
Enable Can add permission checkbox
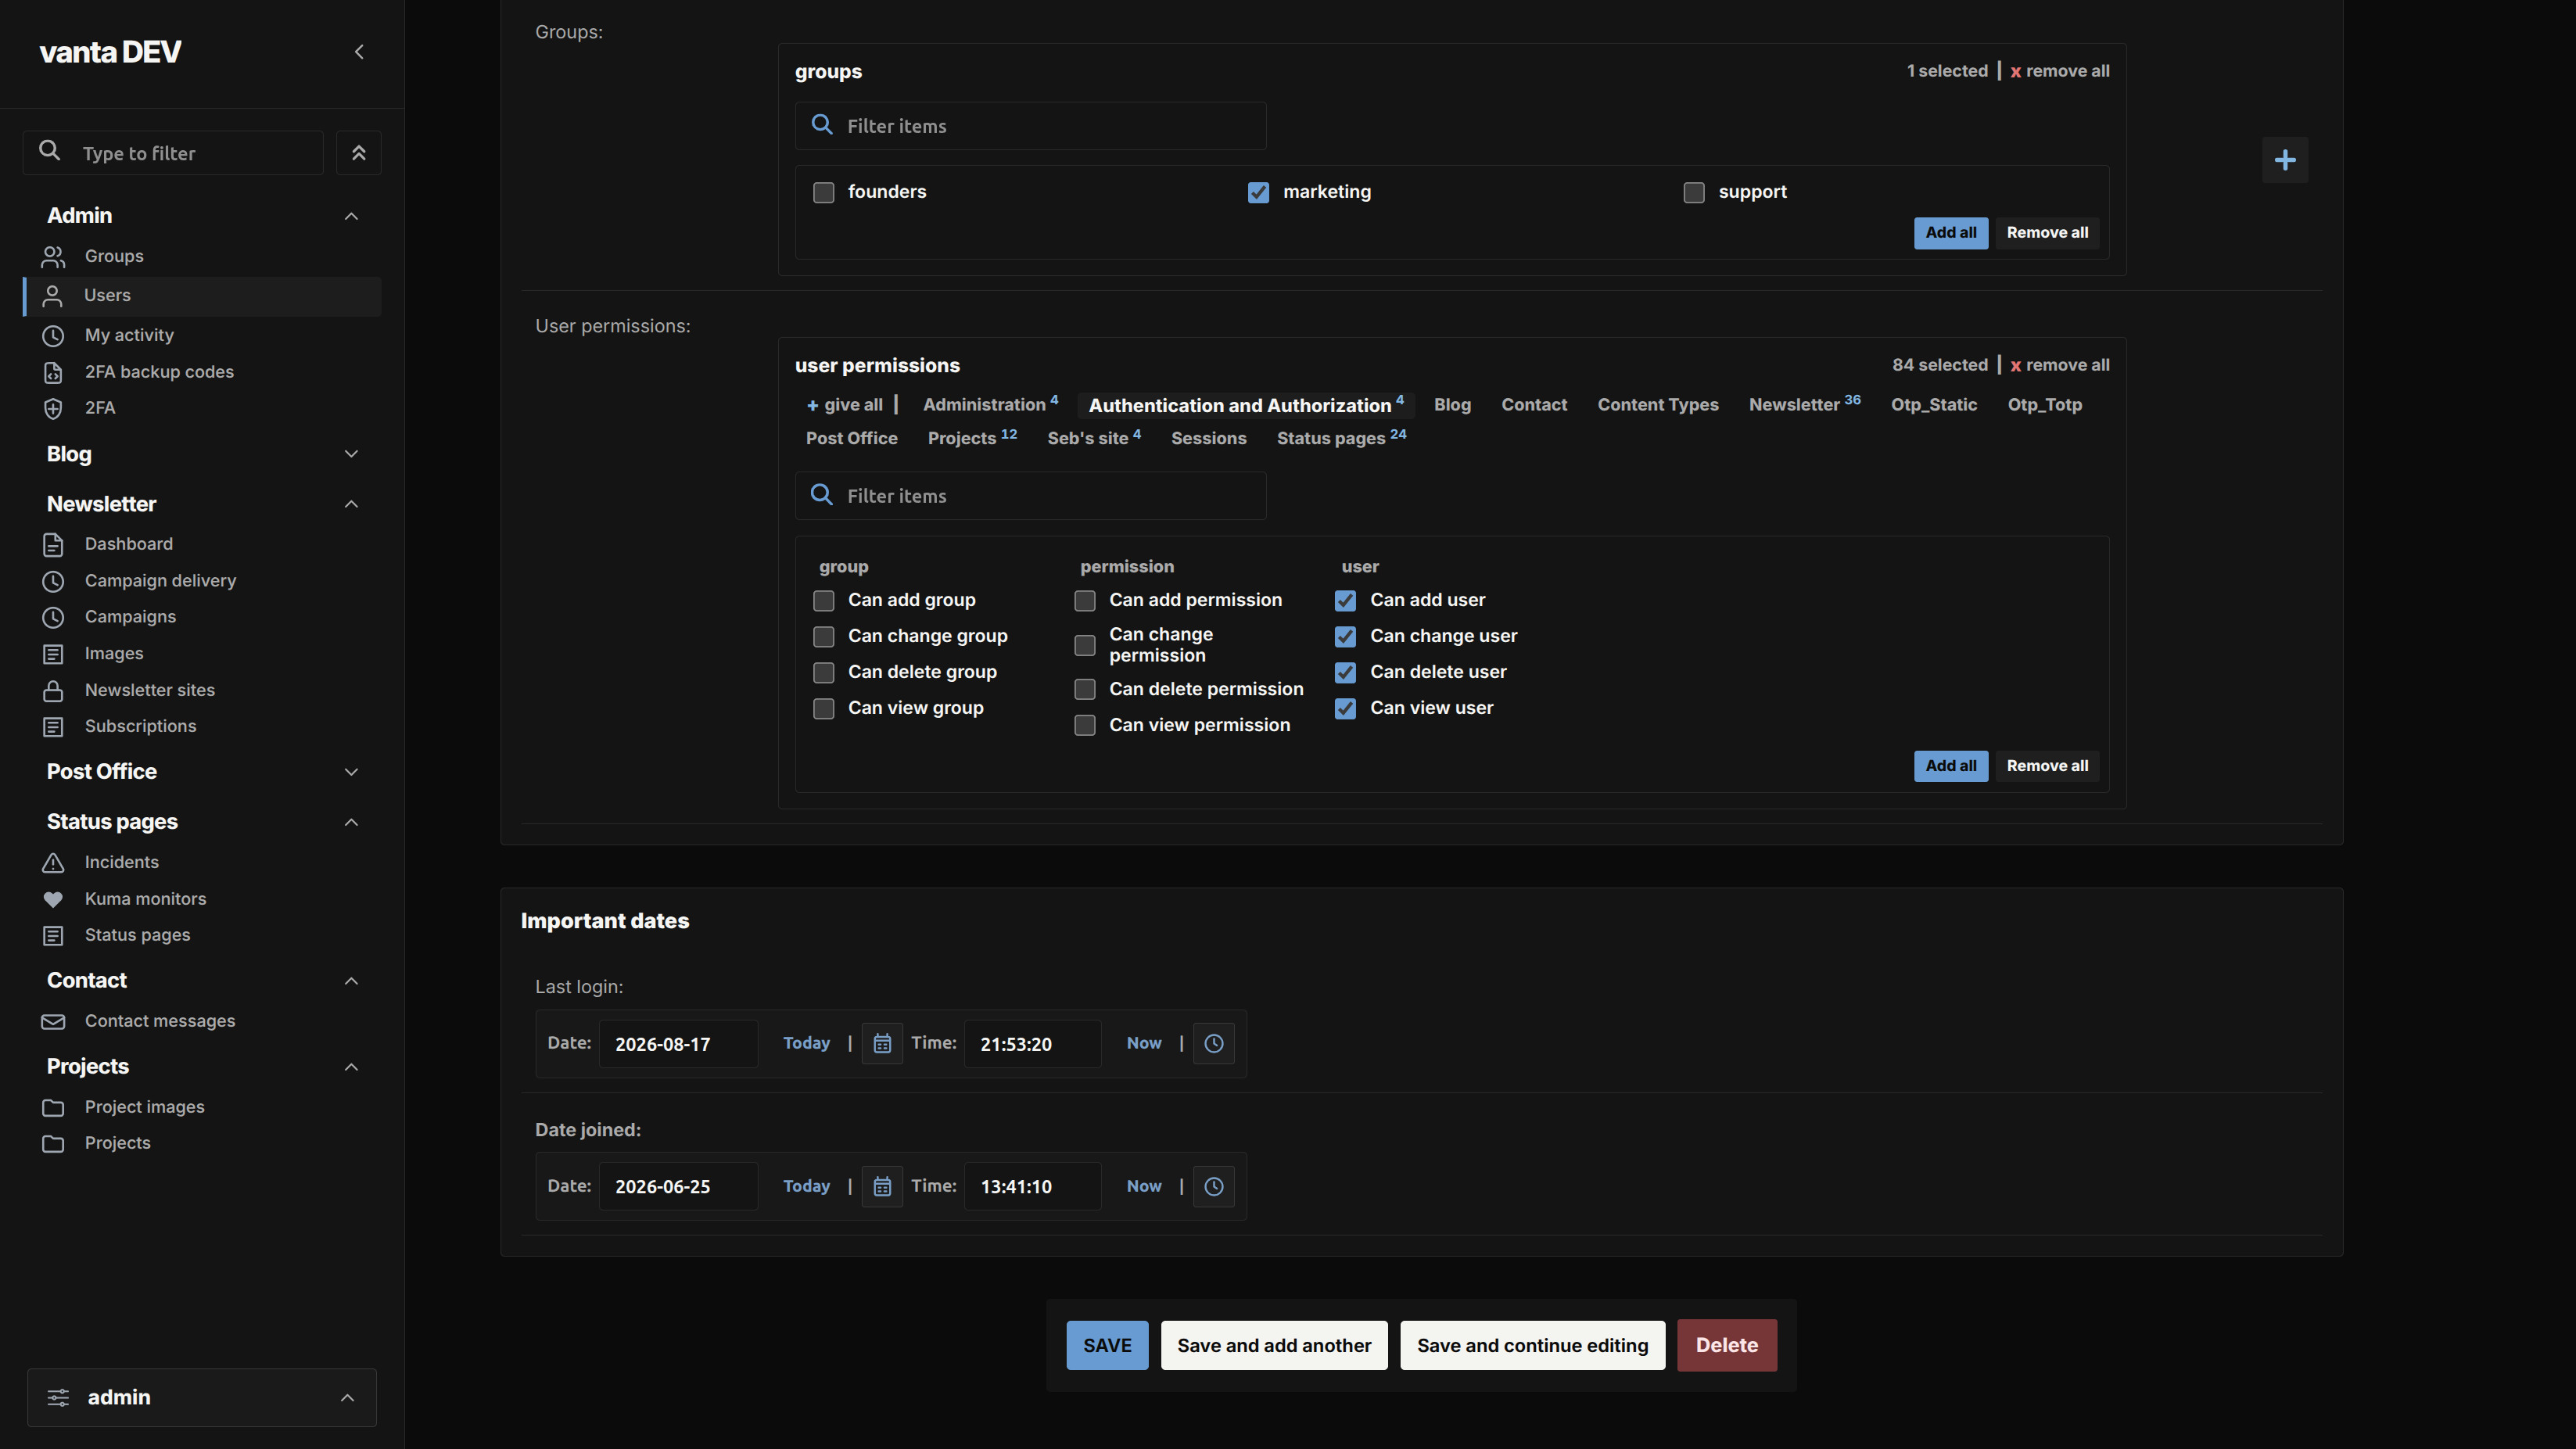tap(1084, 600)
